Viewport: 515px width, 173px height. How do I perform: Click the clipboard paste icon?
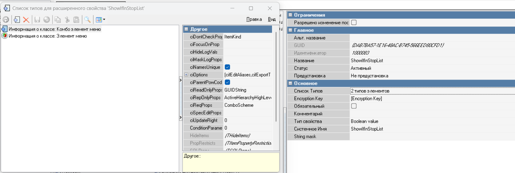(x=76, y=20)
